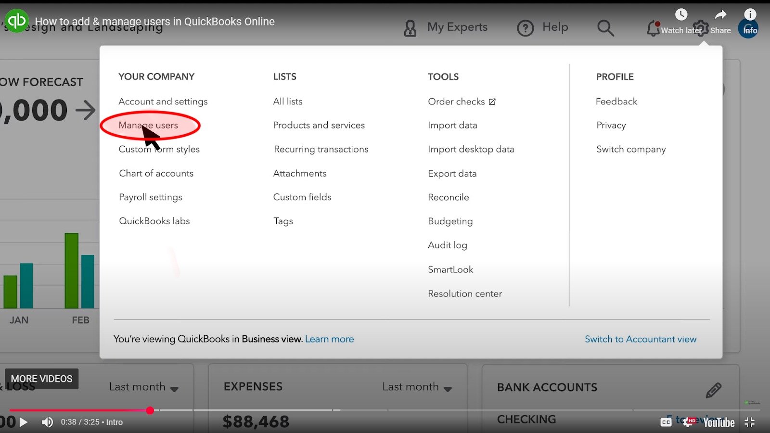Open Feedback under Profile
Image resolution: width=770 pixels, height=433 pixels.
tap(616, 102)
